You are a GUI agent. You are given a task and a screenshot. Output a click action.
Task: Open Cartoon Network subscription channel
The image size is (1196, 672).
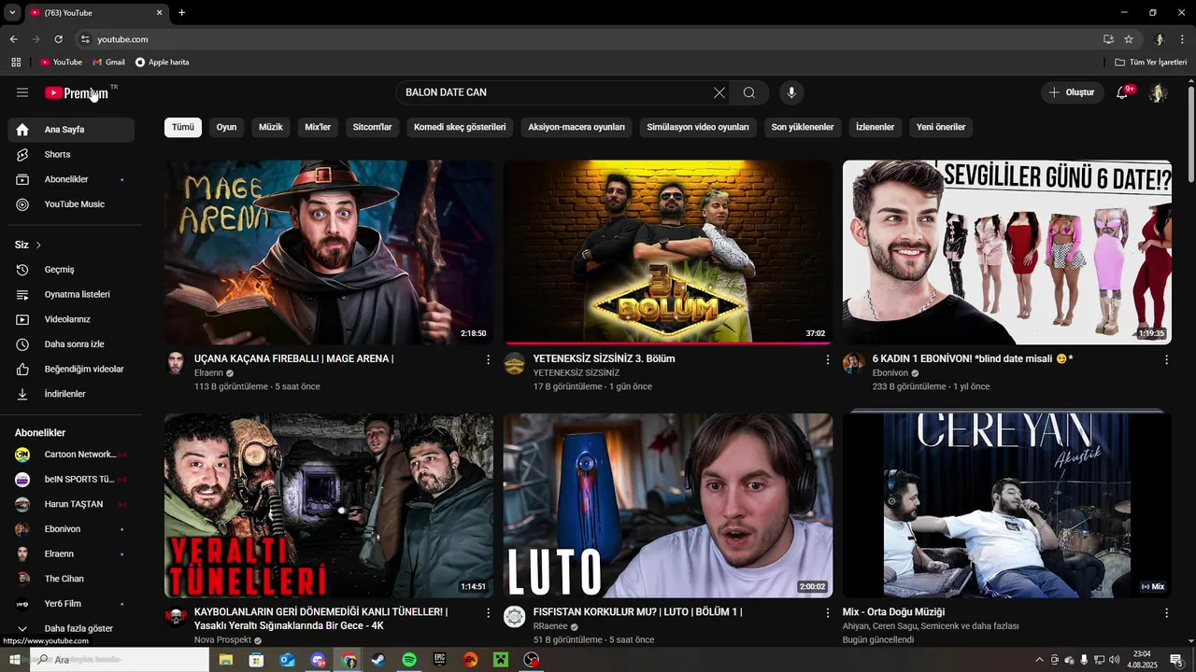(x=71, y=455)
